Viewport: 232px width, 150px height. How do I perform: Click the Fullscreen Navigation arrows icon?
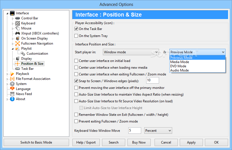[x=18, y=43]
